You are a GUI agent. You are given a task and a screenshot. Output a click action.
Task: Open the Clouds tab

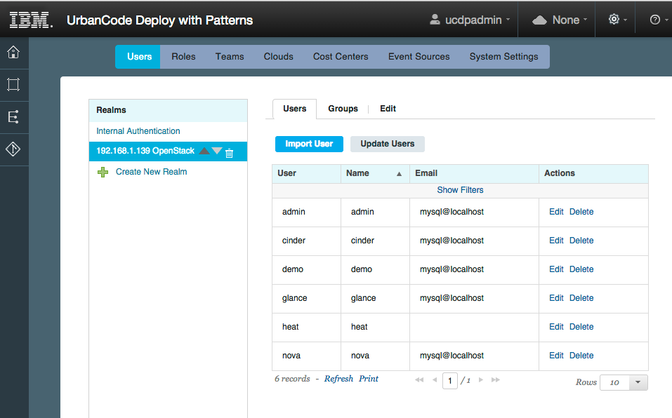tap(279, 57)
